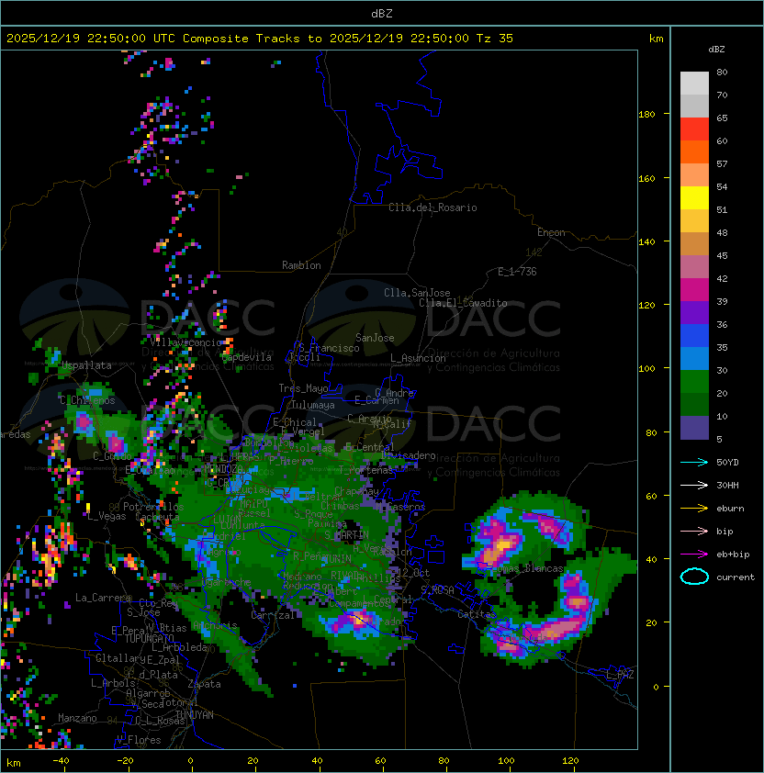Screen dimensions: 764x773
Task: Select the slate purple swatch between 10 and 5
Action: pyautogui.click(x=694, y=428)
